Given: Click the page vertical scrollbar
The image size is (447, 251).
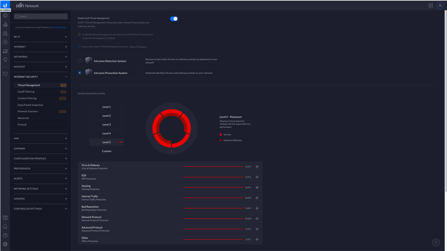Looking at the screenshot, I should tap(446, 101).
